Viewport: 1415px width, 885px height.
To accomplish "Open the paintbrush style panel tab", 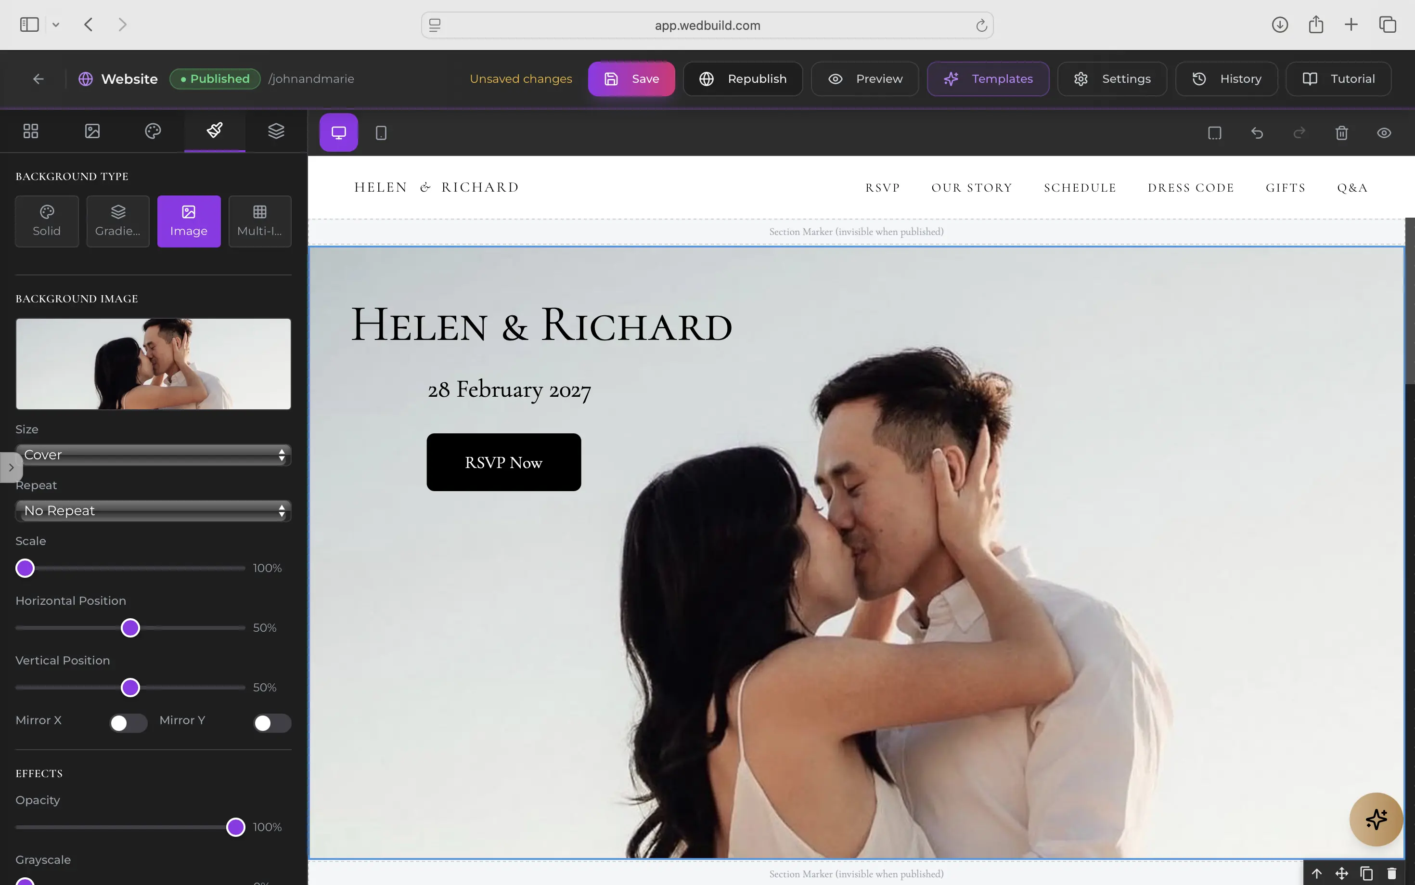I will 215,131.
